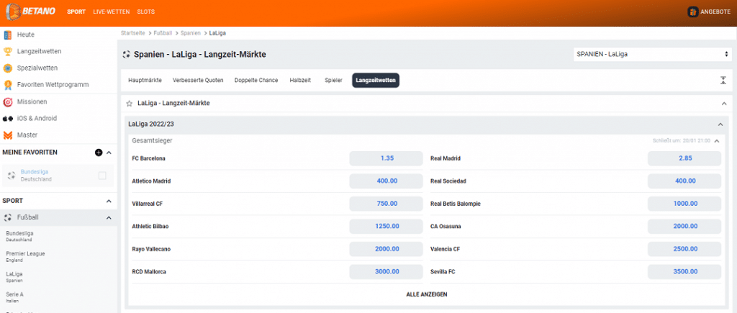Click the Missionen target icon
The image size is (737, 313).
tap(7, 101)
